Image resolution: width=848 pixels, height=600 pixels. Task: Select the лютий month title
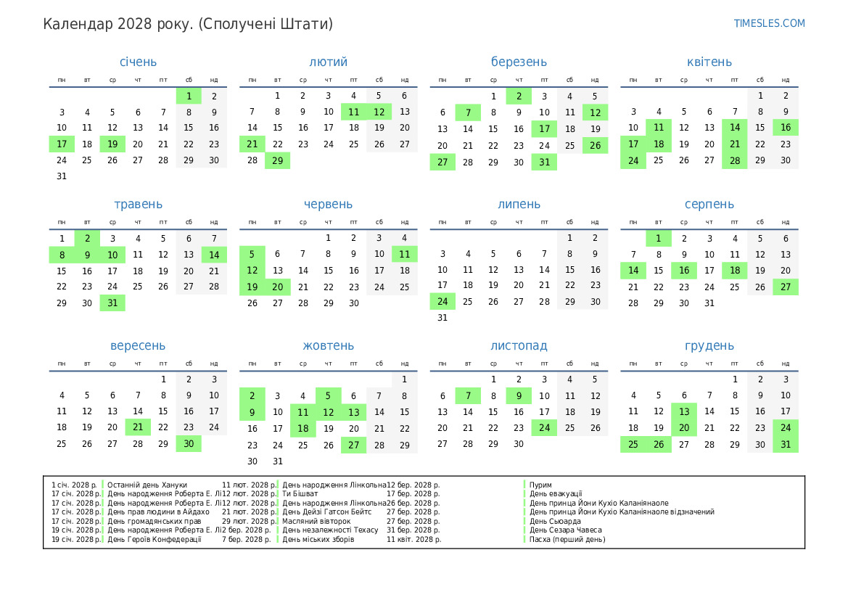(x=328, y=62)
